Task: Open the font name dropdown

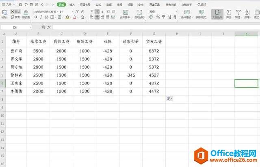Action: (x=58, y=12)
